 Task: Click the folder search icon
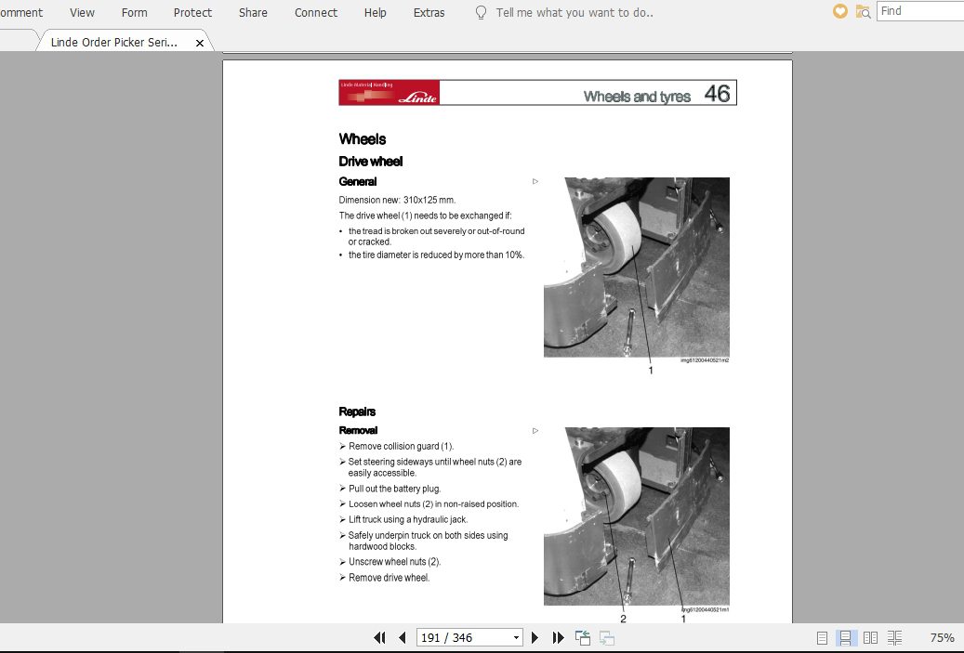pyautogui.click(x=864, y=11)
